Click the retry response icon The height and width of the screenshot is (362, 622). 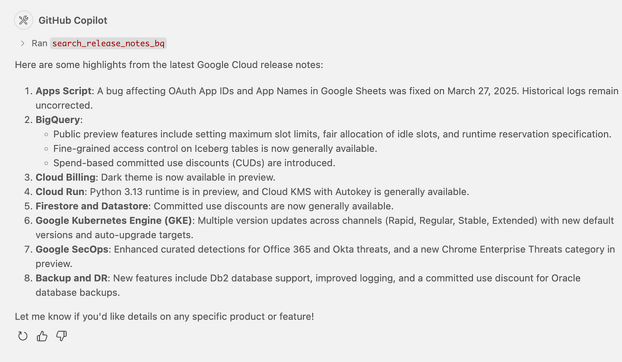23,336
